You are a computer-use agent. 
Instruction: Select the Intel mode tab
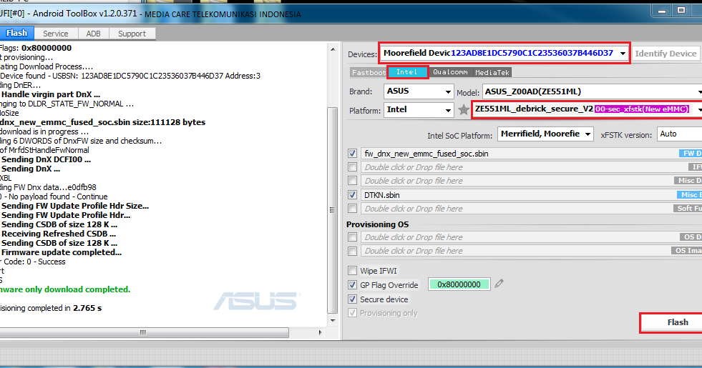(x=406, y=72)
